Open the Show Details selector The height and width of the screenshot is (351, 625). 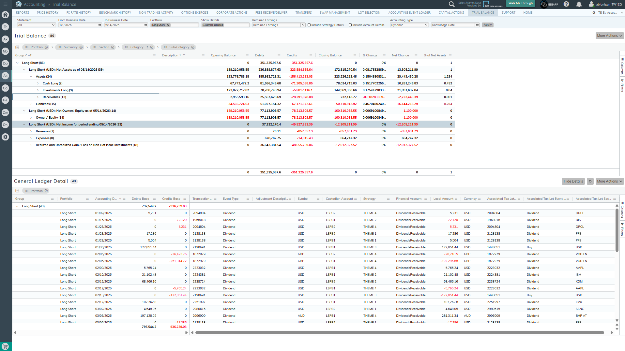[x=225, y=25]
